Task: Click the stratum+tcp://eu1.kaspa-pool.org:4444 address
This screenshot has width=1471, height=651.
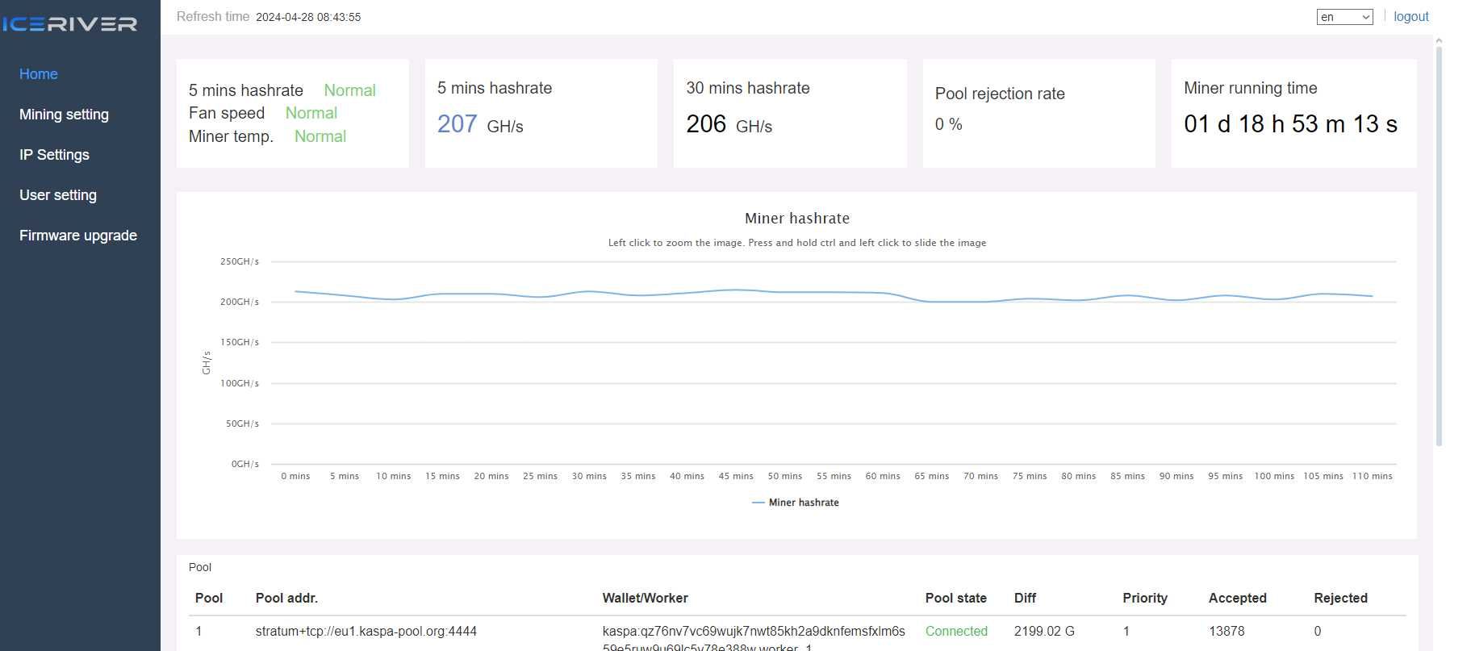Action: point(366,631)
